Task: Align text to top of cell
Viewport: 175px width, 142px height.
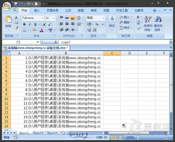Action: (61, 17)
